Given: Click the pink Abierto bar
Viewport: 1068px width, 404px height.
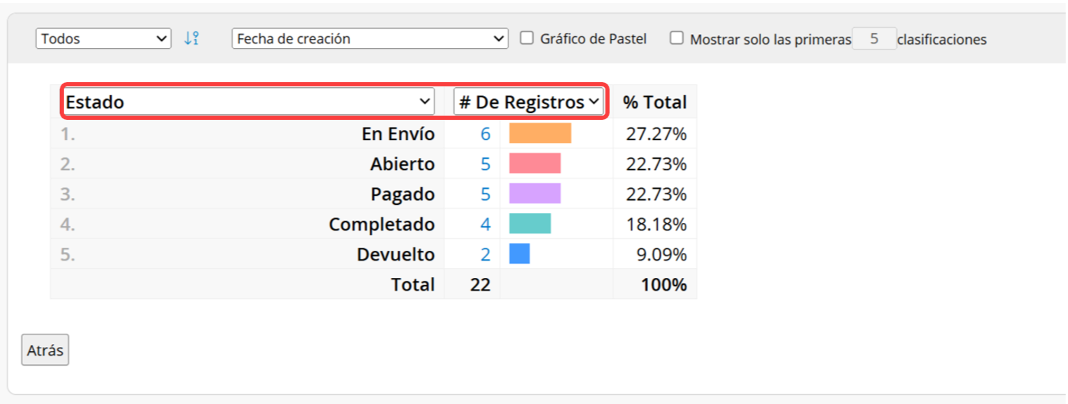Looking at the screenshot, I should pos(535,163).
